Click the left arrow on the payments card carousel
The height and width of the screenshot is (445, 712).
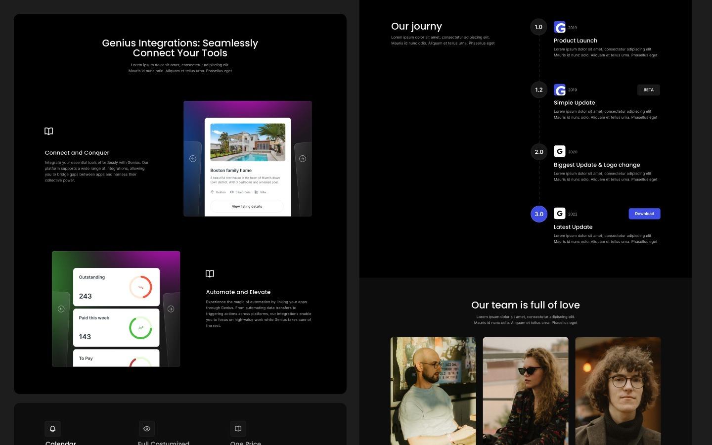click(61, 309)
